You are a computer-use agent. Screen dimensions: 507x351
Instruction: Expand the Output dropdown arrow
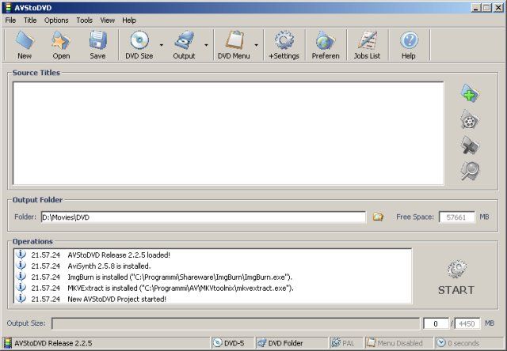pyautogui.click(x=206, y=45)
